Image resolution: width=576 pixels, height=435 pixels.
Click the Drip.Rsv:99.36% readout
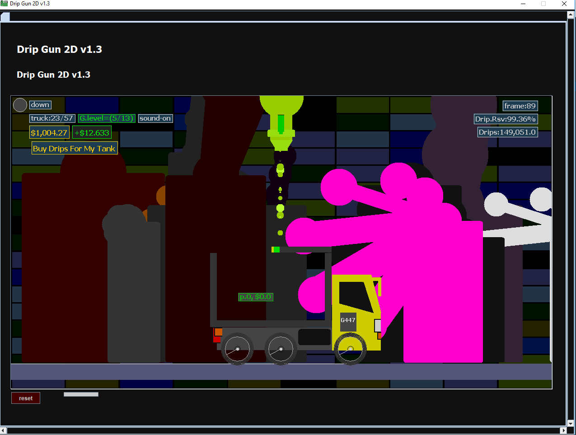[506, 119]
